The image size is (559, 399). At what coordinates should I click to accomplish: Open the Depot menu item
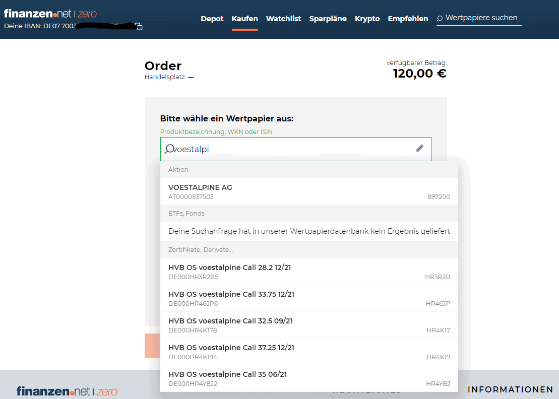pos(212,19)
